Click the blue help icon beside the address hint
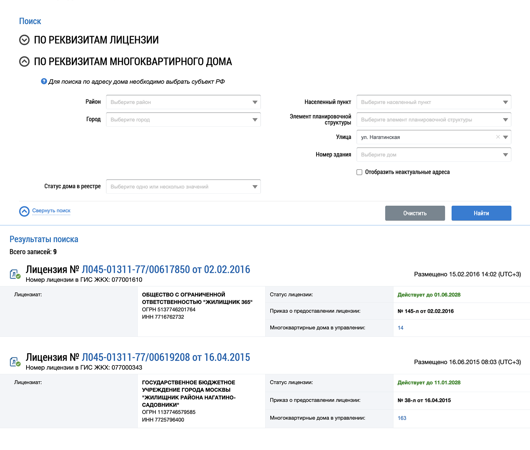 pyautogui.click(x=44, y=81)
